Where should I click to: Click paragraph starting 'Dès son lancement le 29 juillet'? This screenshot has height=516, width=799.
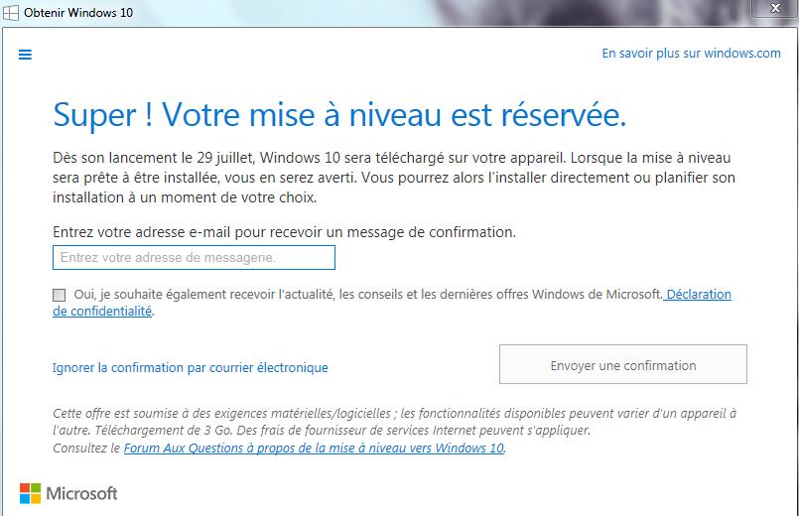[x=393, y=178]
